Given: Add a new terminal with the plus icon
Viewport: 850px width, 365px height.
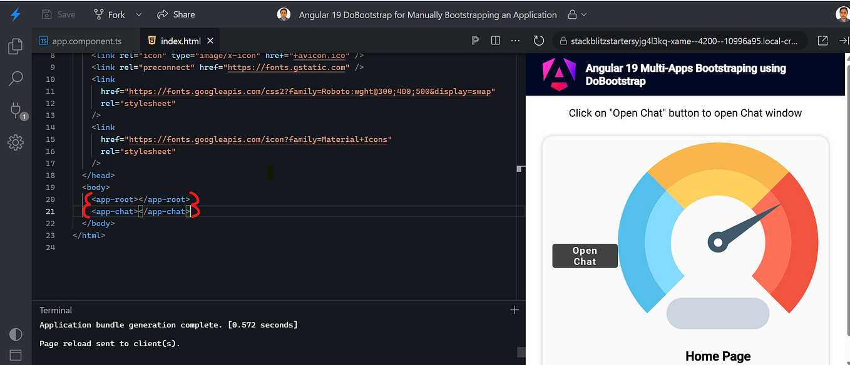Looking at the screenshot, I should click(x=515, y=309).
